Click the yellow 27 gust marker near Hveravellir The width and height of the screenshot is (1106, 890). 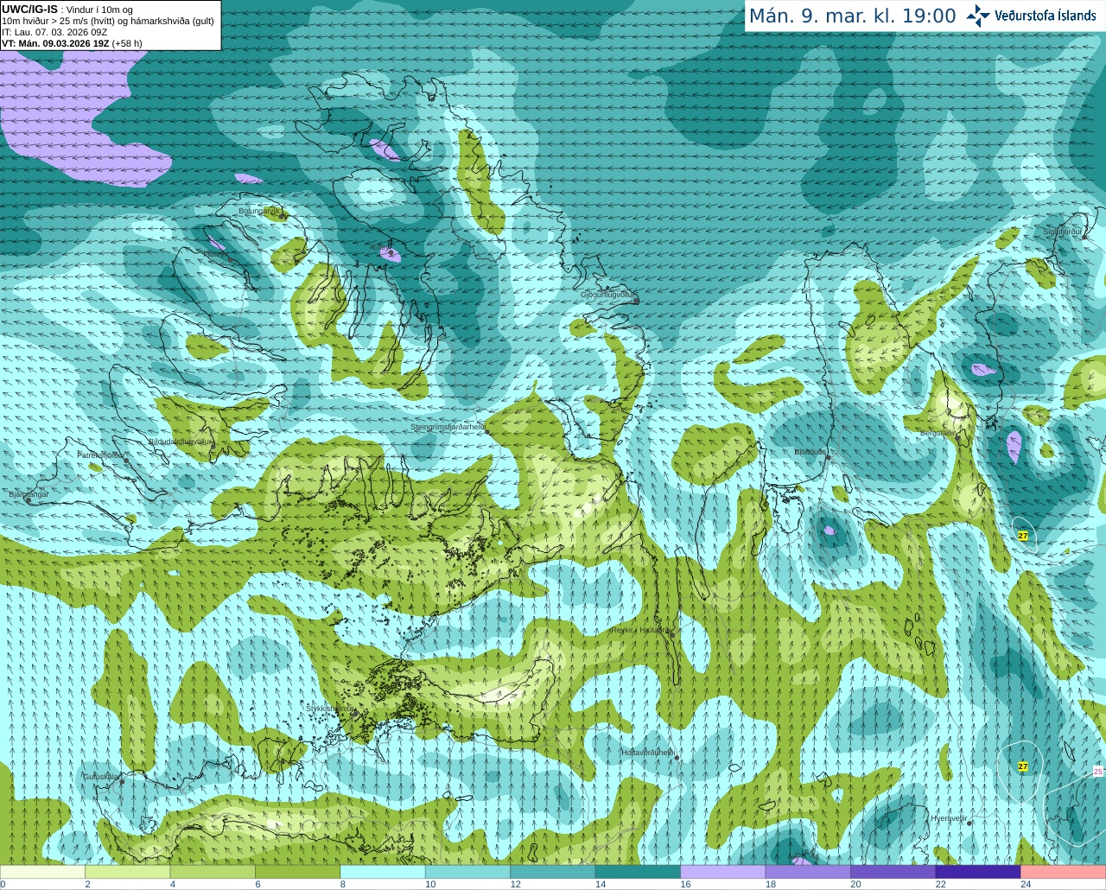click(x=1023, y=766)
